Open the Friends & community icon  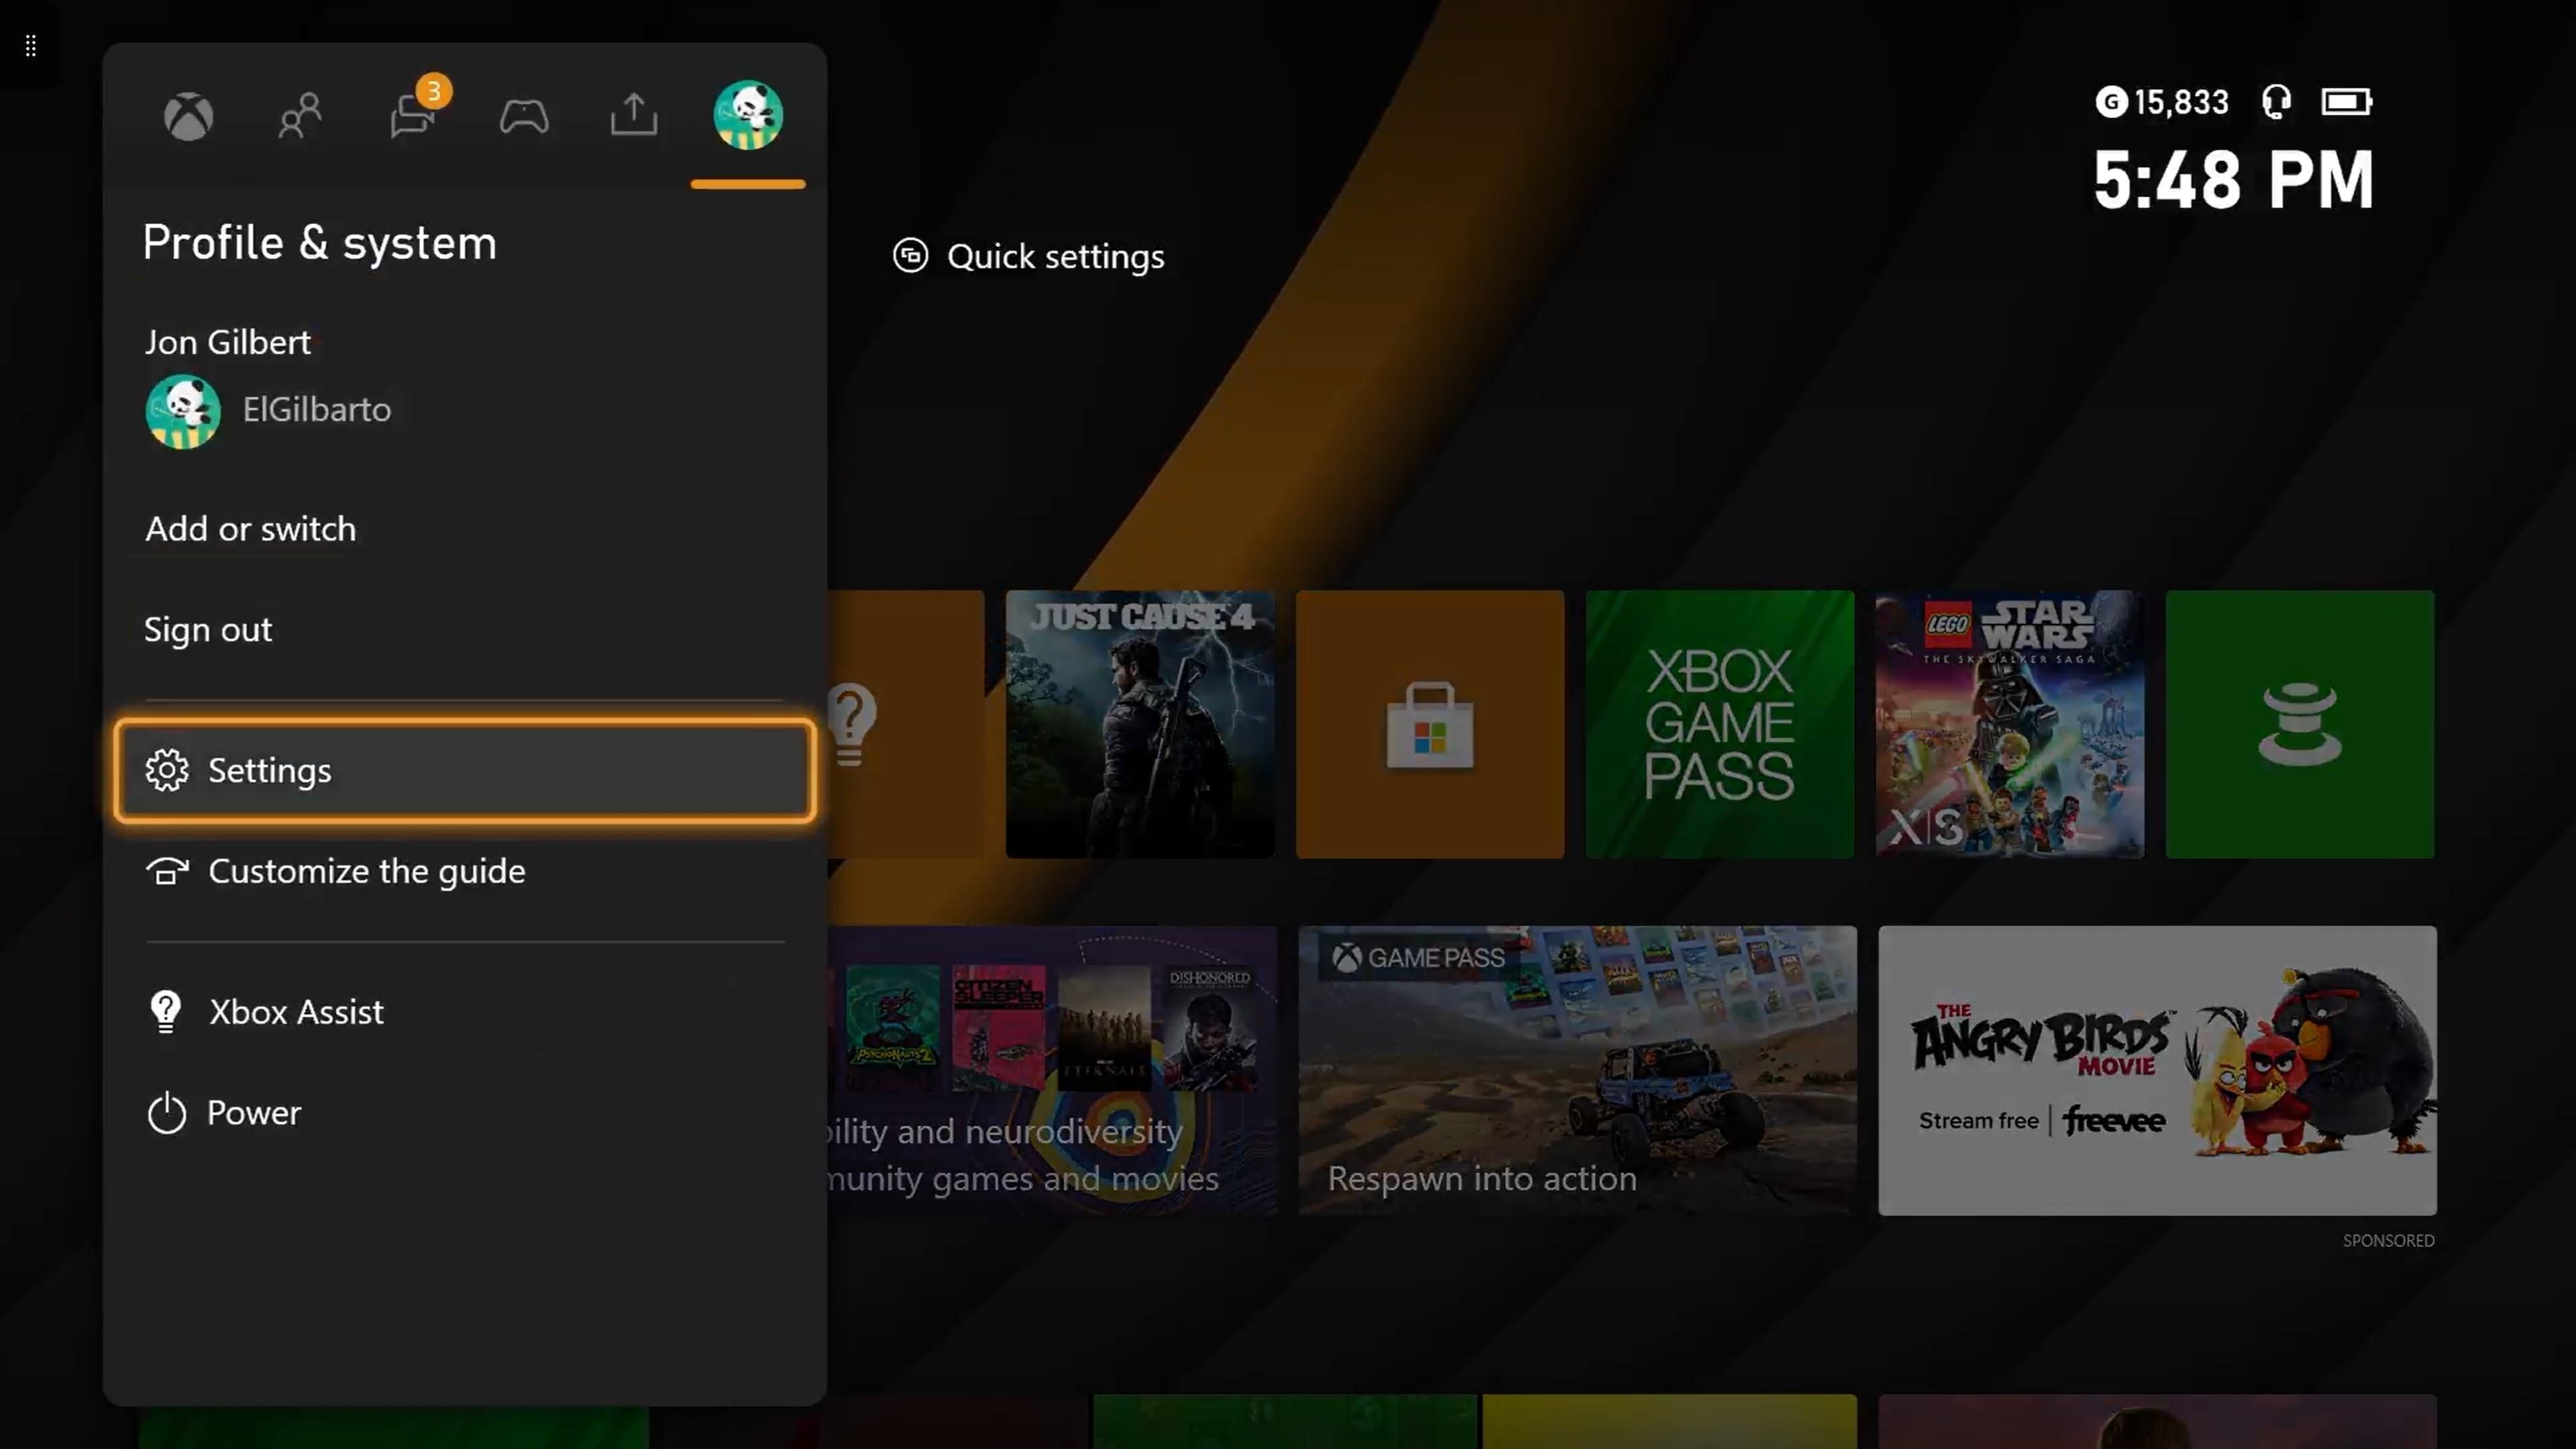(x=299, y=115)
